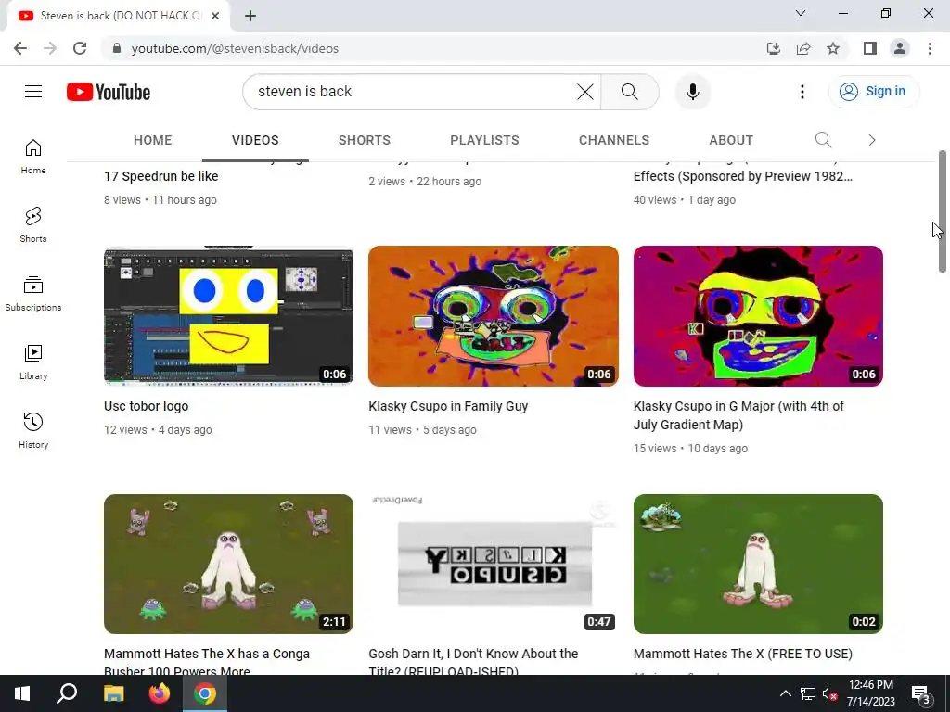Click the taskbar clock showing 12:46 PM
Screen dimensions: 950x712
click(x=870, y=693)
